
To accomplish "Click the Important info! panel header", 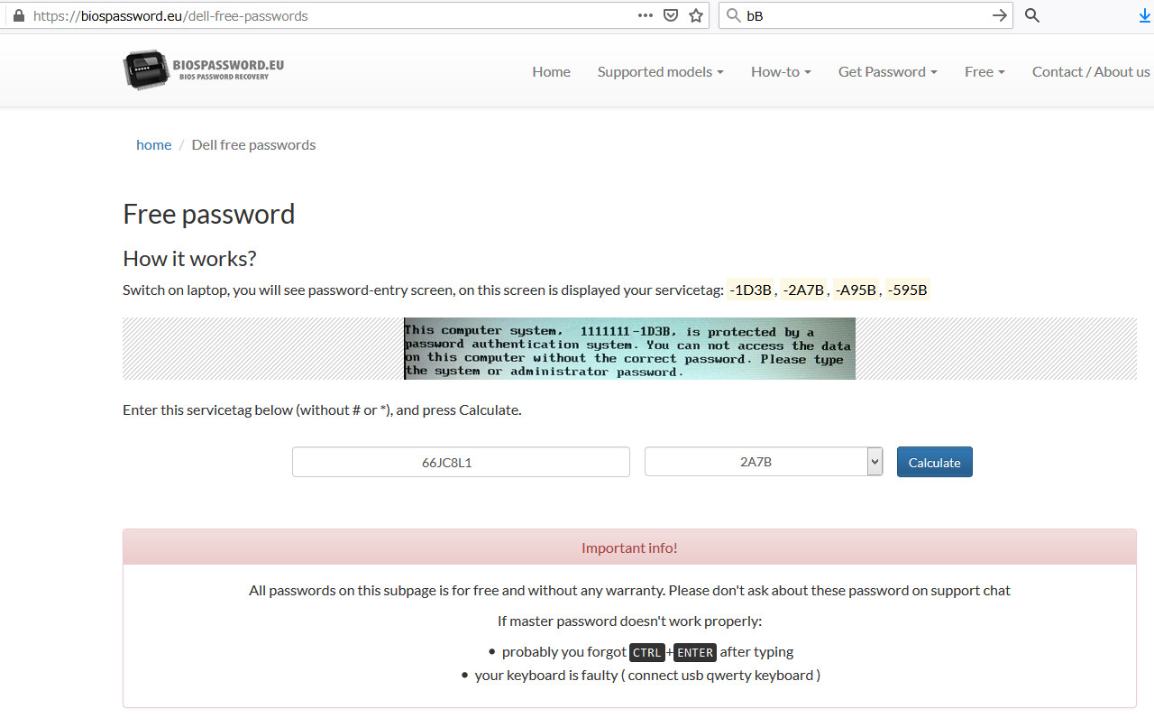I will click(x=629, y=548).
